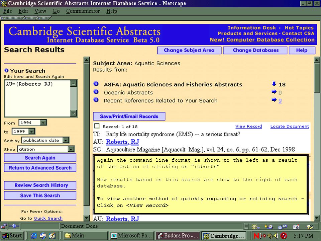321x241 pixels.
Task: Follow the View Record link
Action: (x=248, y=127)
